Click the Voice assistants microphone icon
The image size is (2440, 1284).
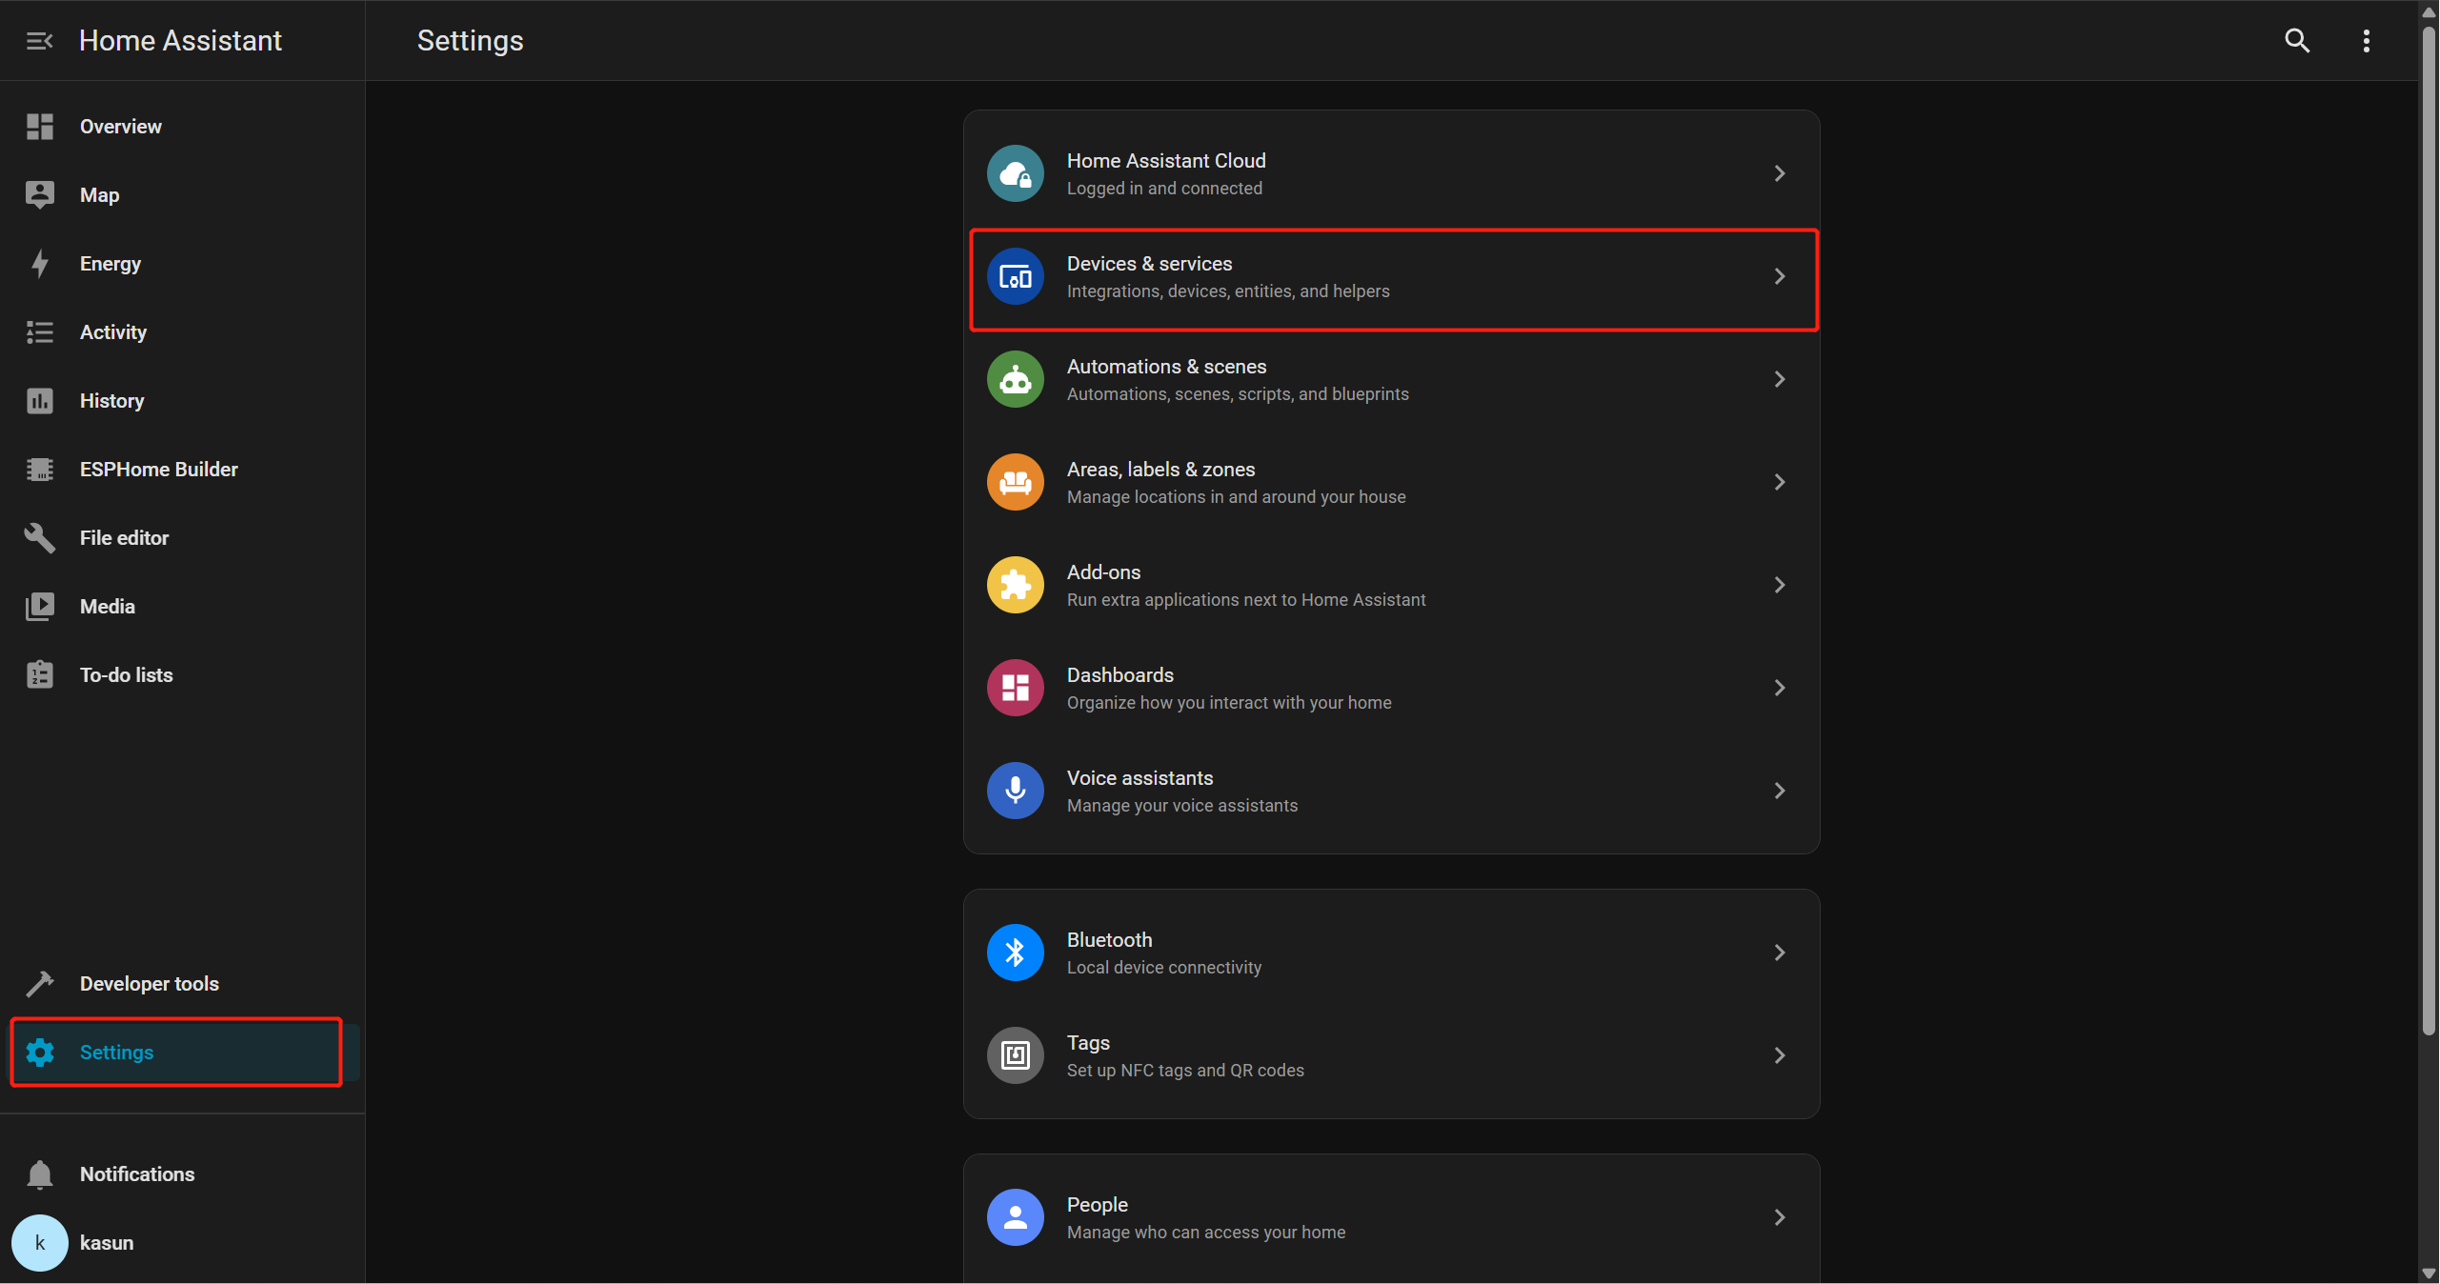point(1015,791)
